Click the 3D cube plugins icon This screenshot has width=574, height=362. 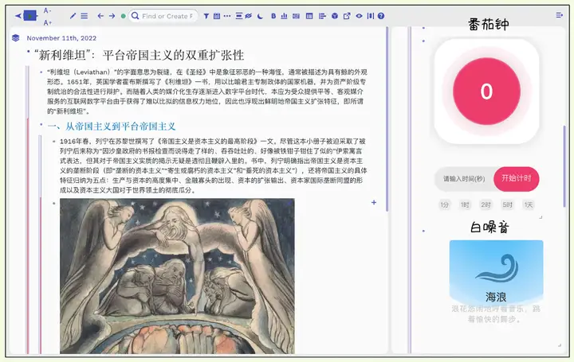[335, 16]
